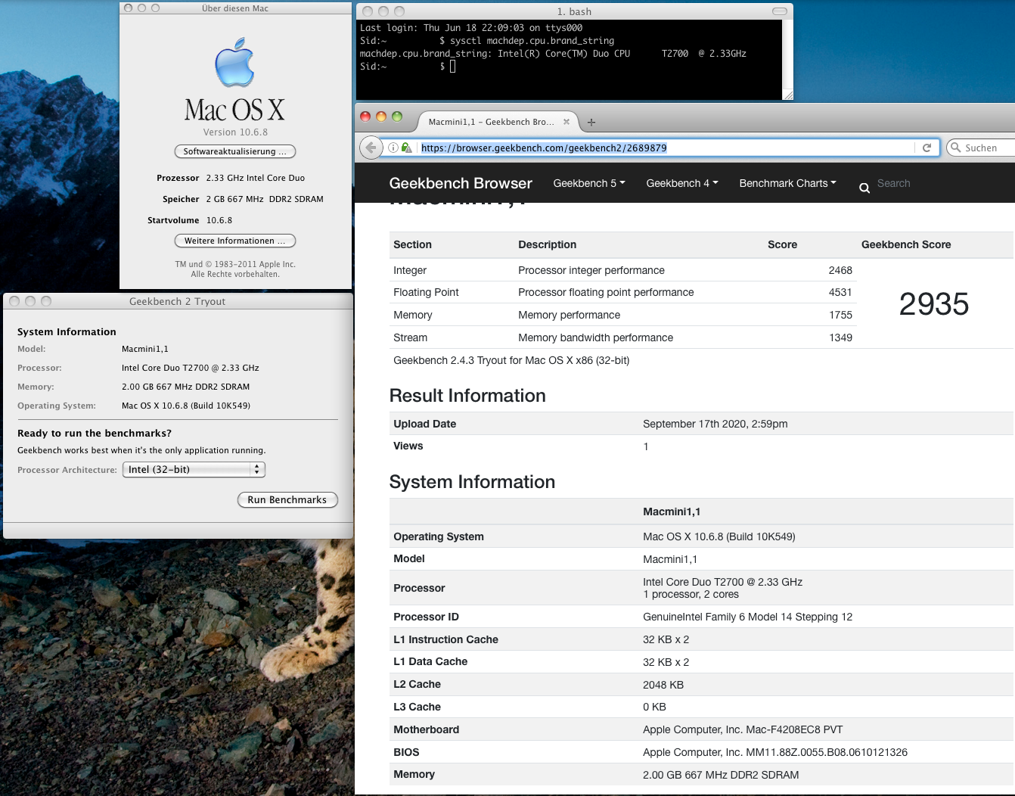Click the magnifier in Suchen search box
The width and height of the screenshot is (1015, 796).
[956, 148]
